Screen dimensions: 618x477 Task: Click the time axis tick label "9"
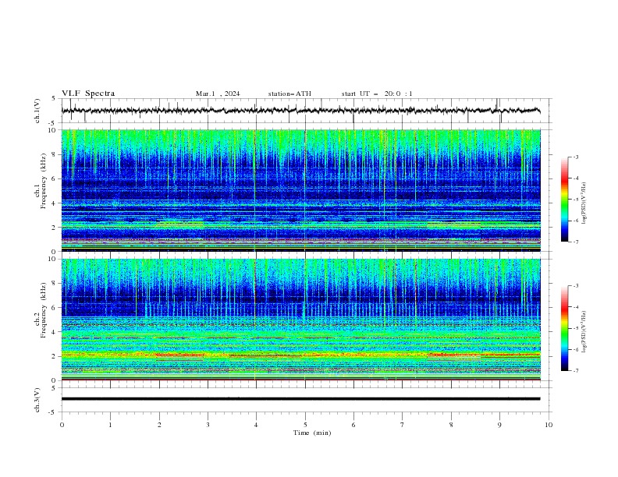pos(499,425)
